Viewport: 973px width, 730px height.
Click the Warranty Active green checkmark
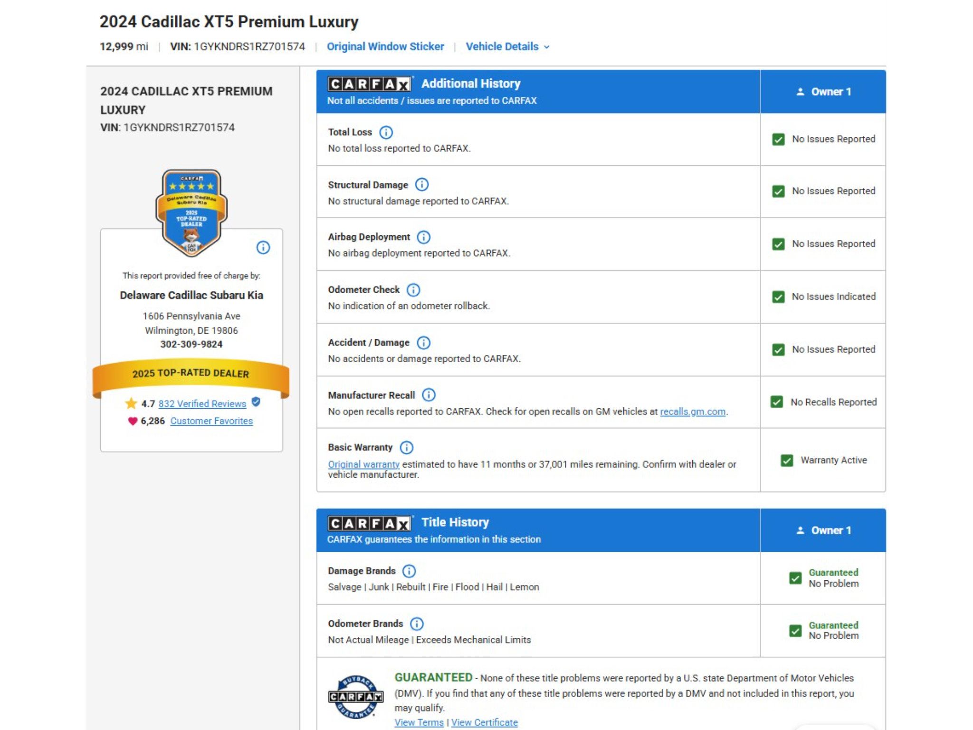(787, 461)
